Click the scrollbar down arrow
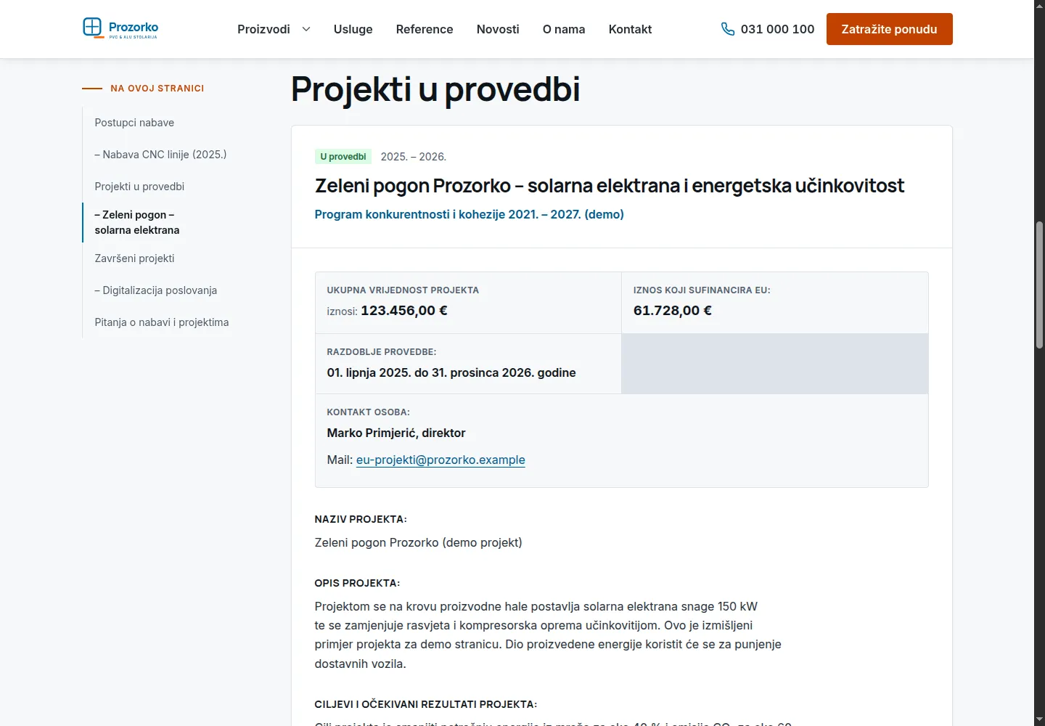 [x=1039, y=719]
